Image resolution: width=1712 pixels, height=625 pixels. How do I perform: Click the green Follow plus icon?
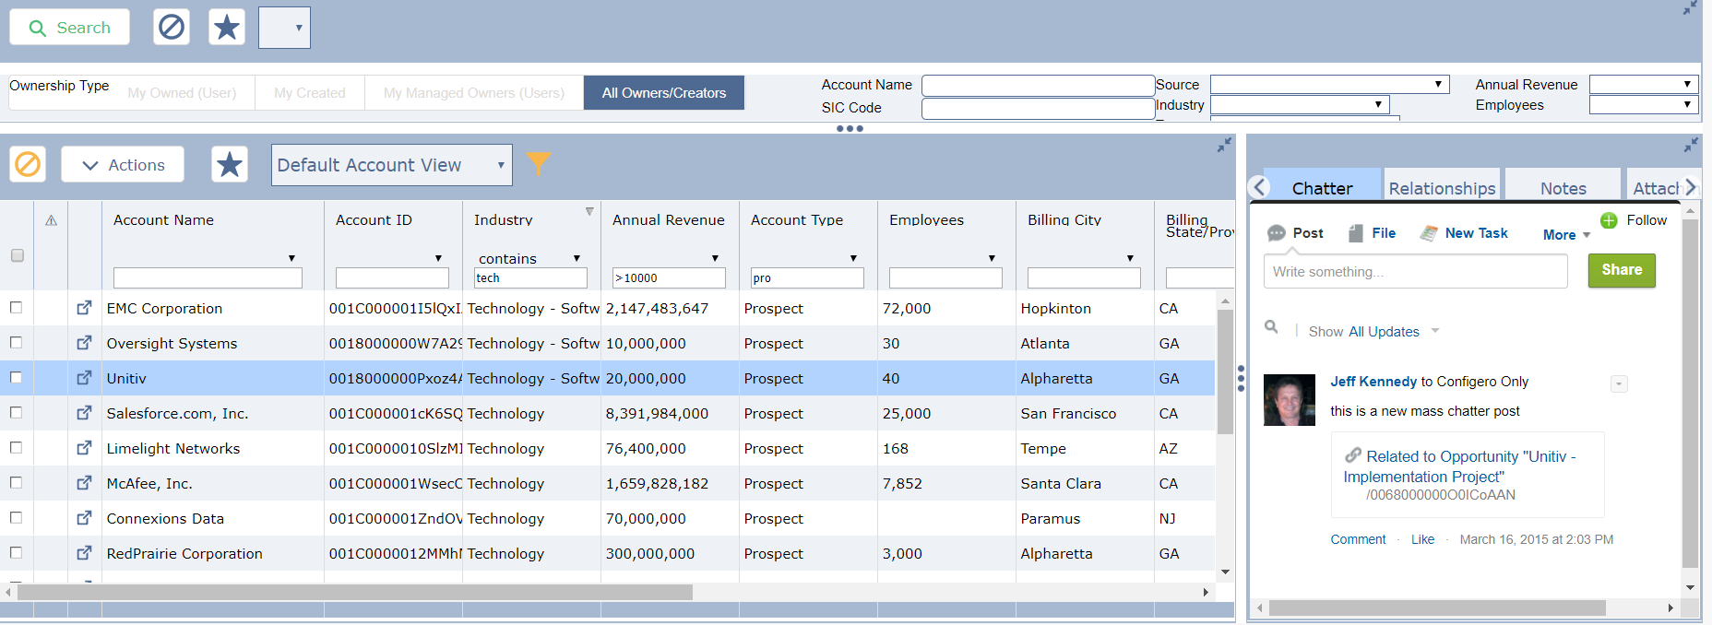point(1609,220)
